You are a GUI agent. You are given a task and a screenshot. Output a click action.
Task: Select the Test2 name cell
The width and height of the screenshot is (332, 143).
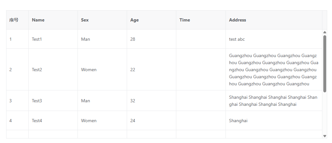point(37,70)
